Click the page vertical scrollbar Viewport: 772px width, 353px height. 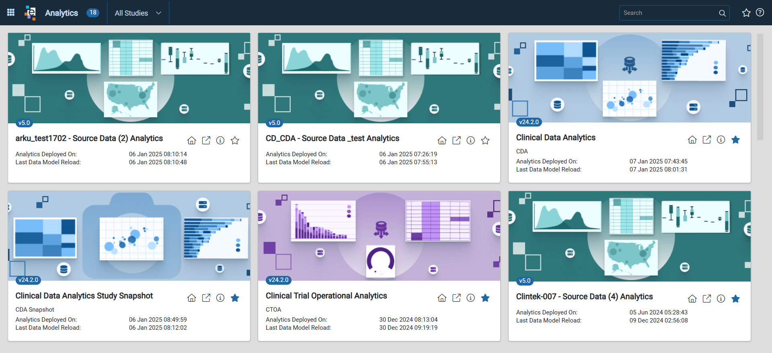pos(760,87)
